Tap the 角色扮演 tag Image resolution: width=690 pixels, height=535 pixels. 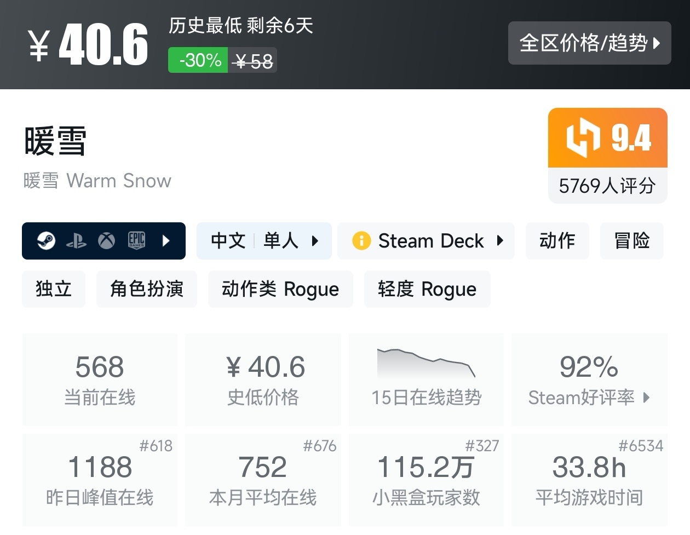[x=146, y=289]
